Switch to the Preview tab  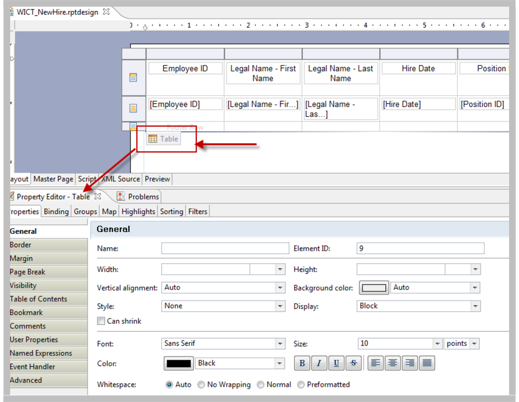(x=157, y=179)
